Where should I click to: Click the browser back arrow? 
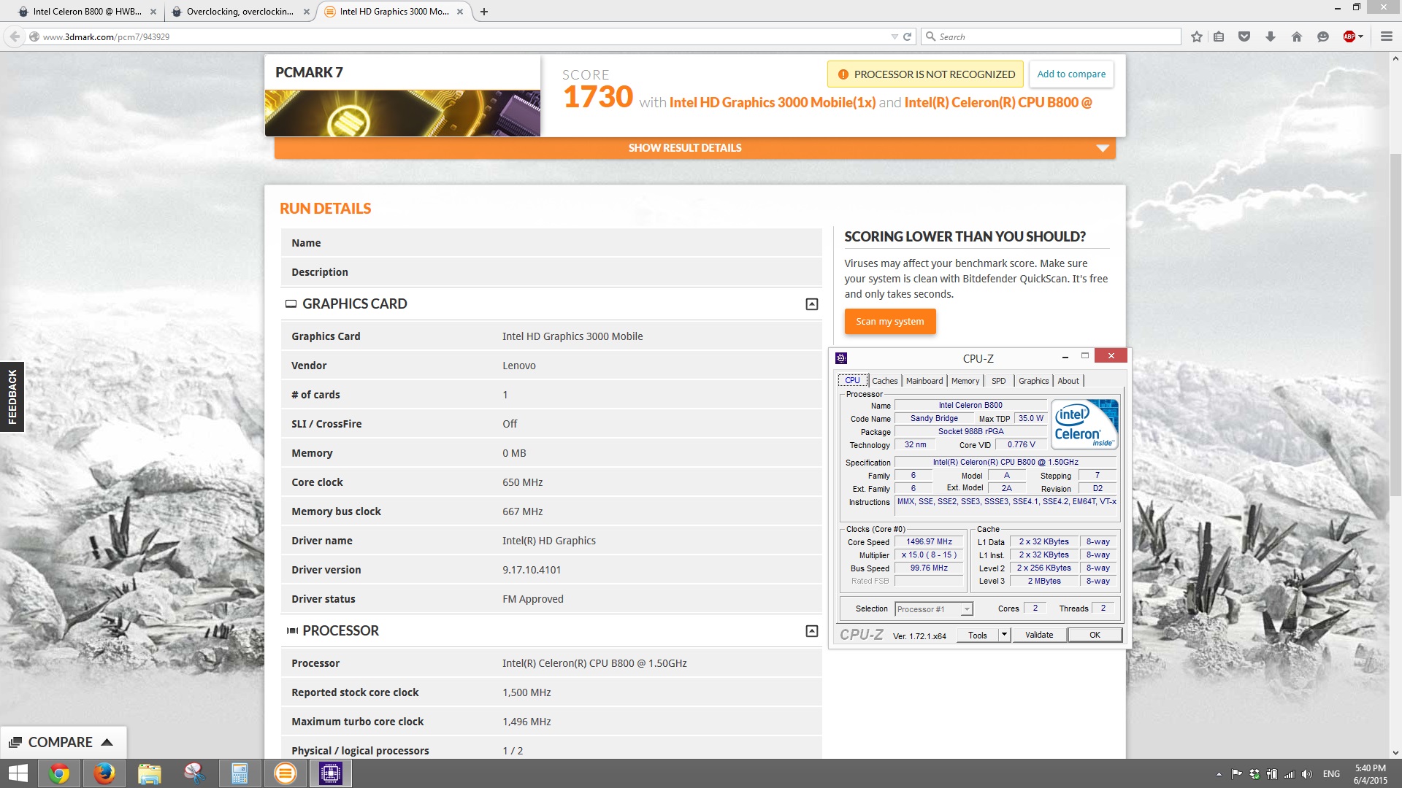(15, 36)
